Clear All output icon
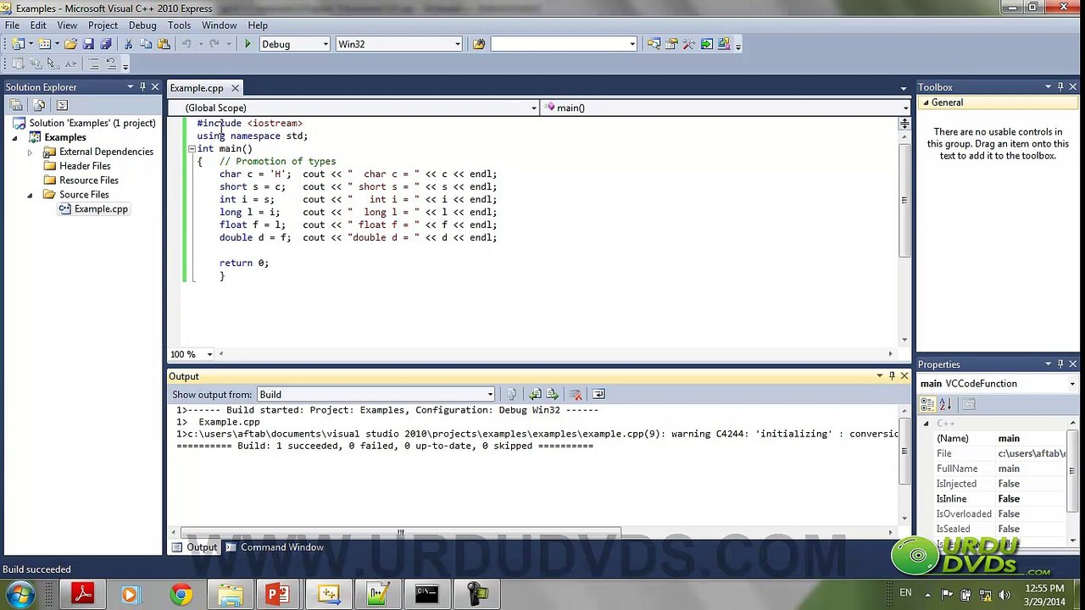1085x610 pixels. pos(576,394)
